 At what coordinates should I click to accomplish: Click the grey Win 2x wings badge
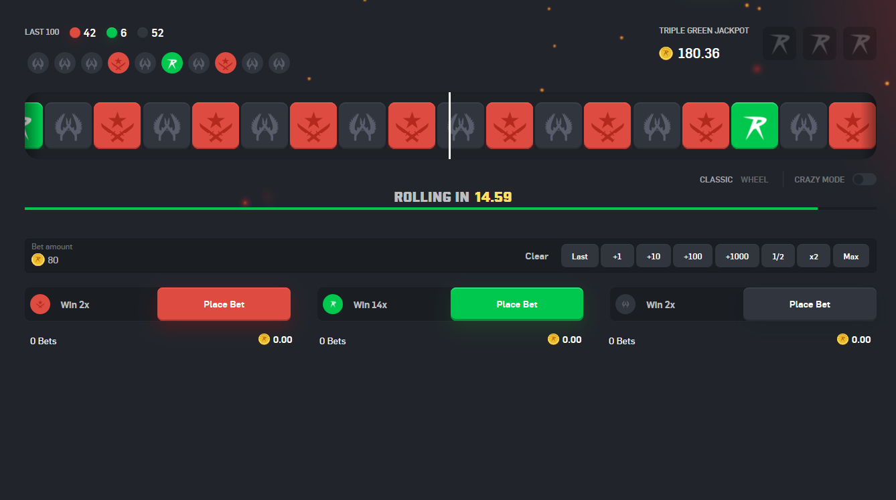pos(625,303)
